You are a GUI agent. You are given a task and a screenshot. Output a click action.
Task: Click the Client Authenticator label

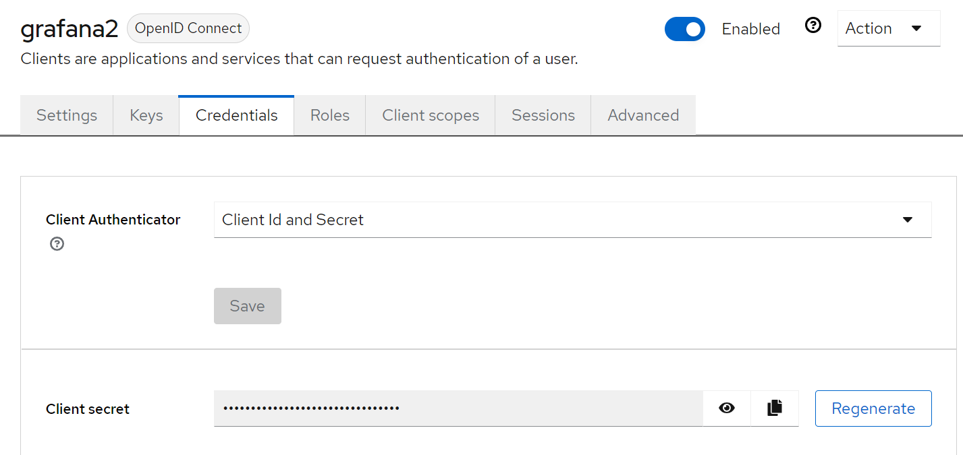(113, 220)
